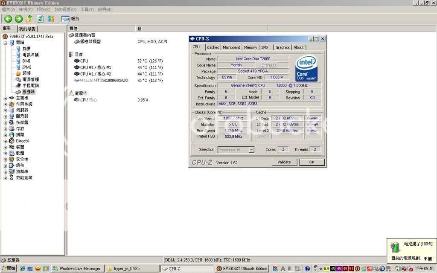This screenshot has width=437, height=273.
Task: Click the Validate button in CPU-Z
Action: [x=284, y=162]
